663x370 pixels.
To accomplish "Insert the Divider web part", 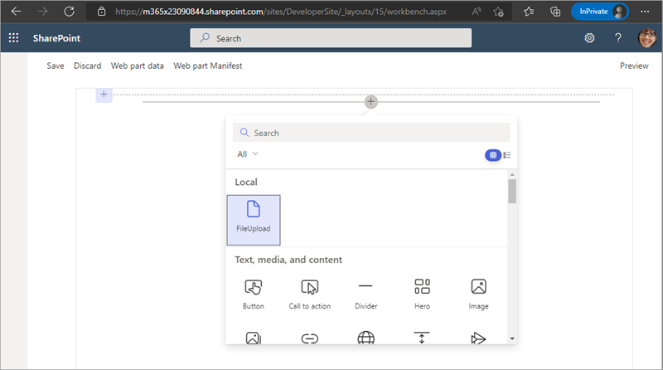I will coord(365,295).
